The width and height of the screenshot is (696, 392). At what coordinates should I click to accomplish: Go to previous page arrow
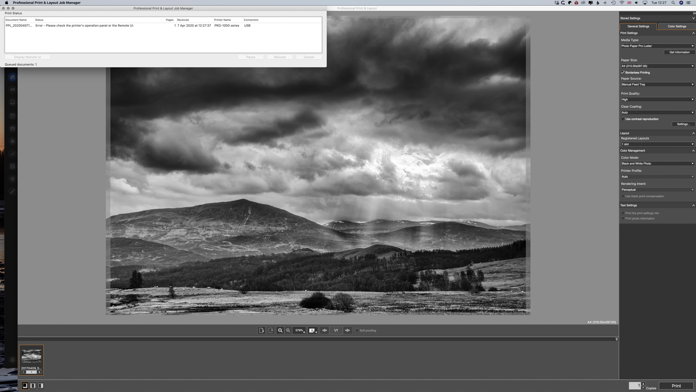coord(324,330)
